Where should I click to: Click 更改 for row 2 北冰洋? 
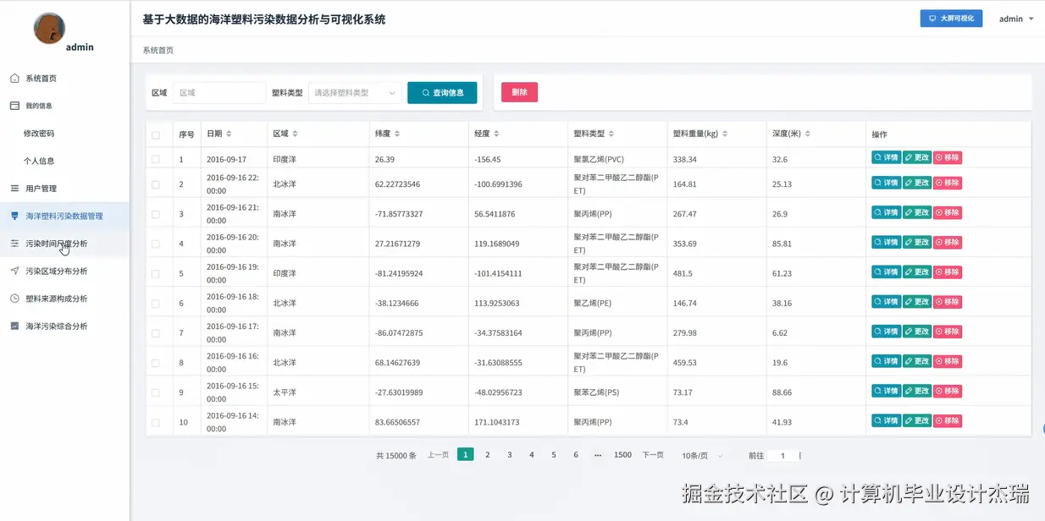pos(916,183)
